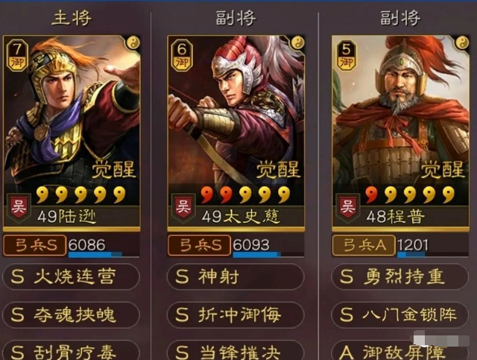The width and height of the screenshot is (477, 360).
Task: Tap the yin-yang icon on 陆逊's card
Action: pos(133,43)
